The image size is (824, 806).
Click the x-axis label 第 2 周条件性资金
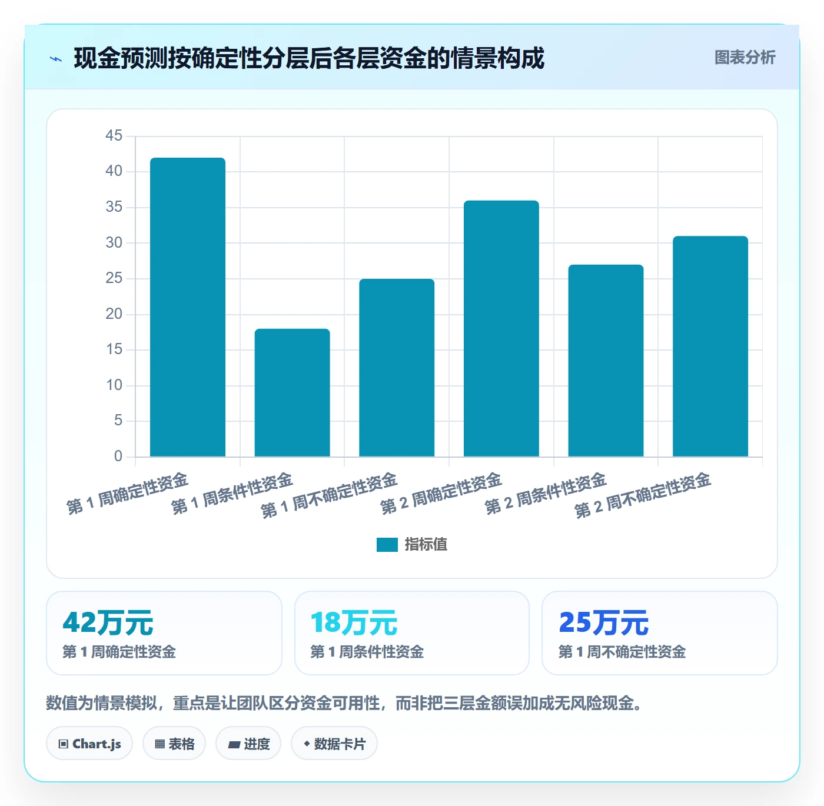pos(546,494)
